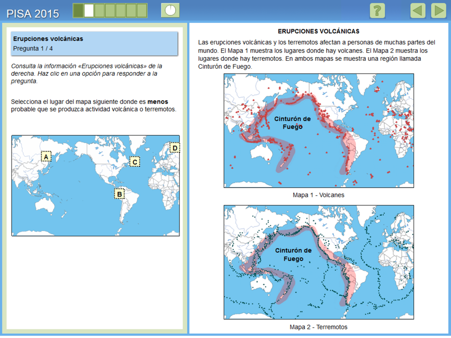The width and height of the screenshot is (451, 338).
Task: Choose location B on the answer map
Action: point(119,194)
